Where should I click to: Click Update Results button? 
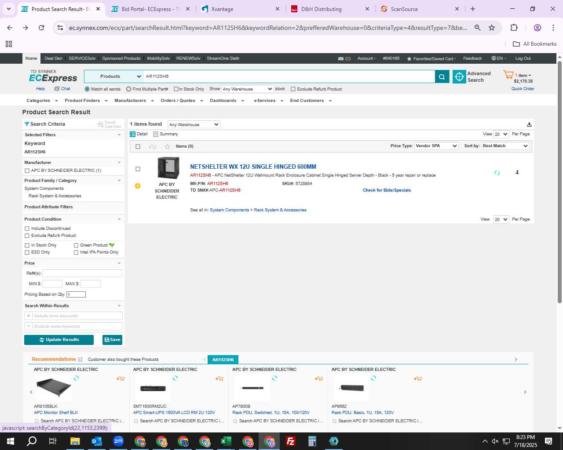pyautogui.click(x=59, y=340)
